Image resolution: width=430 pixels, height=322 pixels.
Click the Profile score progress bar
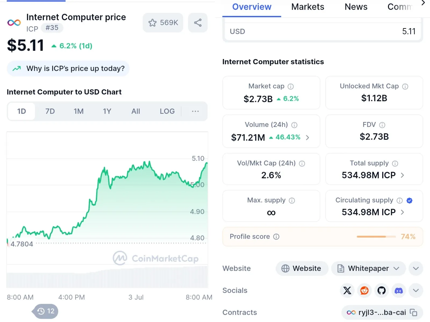[376, 236]
